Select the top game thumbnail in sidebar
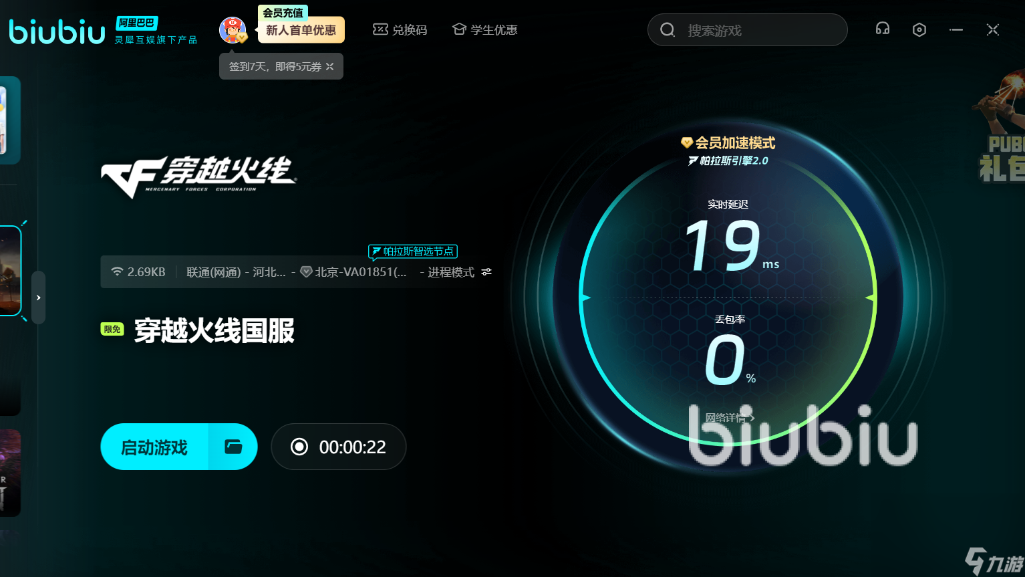This screenshot has height=577, width=1025. coord(10,120)
